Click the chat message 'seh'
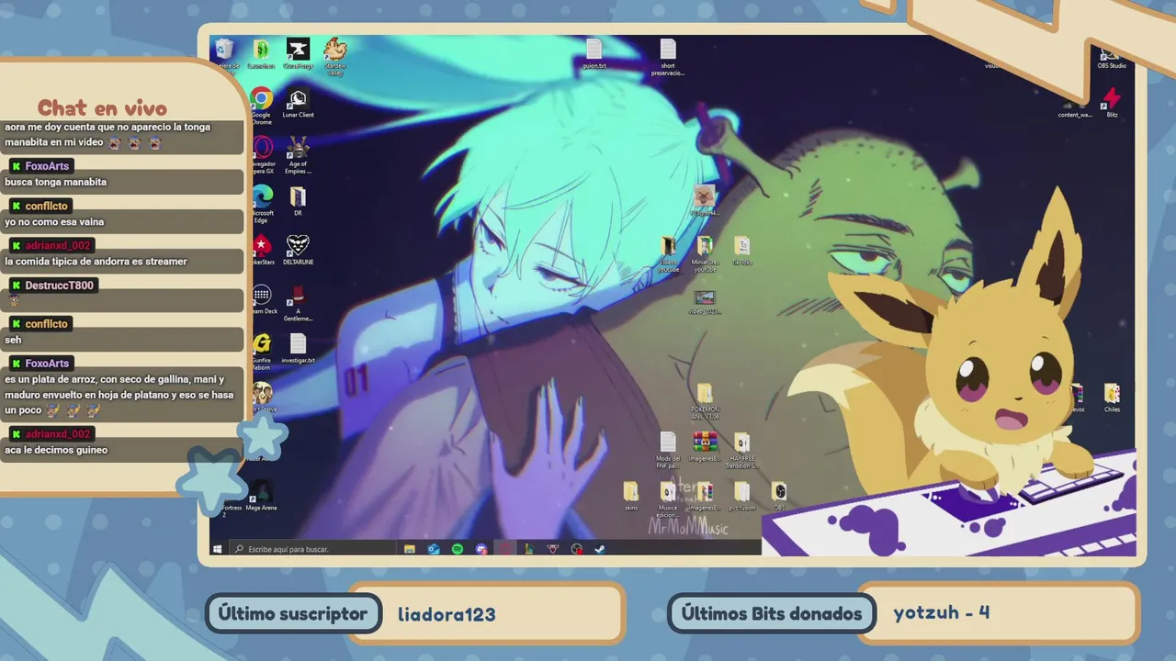The image size is (1176, 661). point(13,340)
